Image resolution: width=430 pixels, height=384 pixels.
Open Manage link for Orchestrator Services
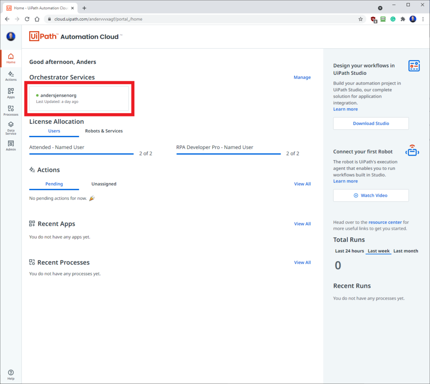coord(302,77)
